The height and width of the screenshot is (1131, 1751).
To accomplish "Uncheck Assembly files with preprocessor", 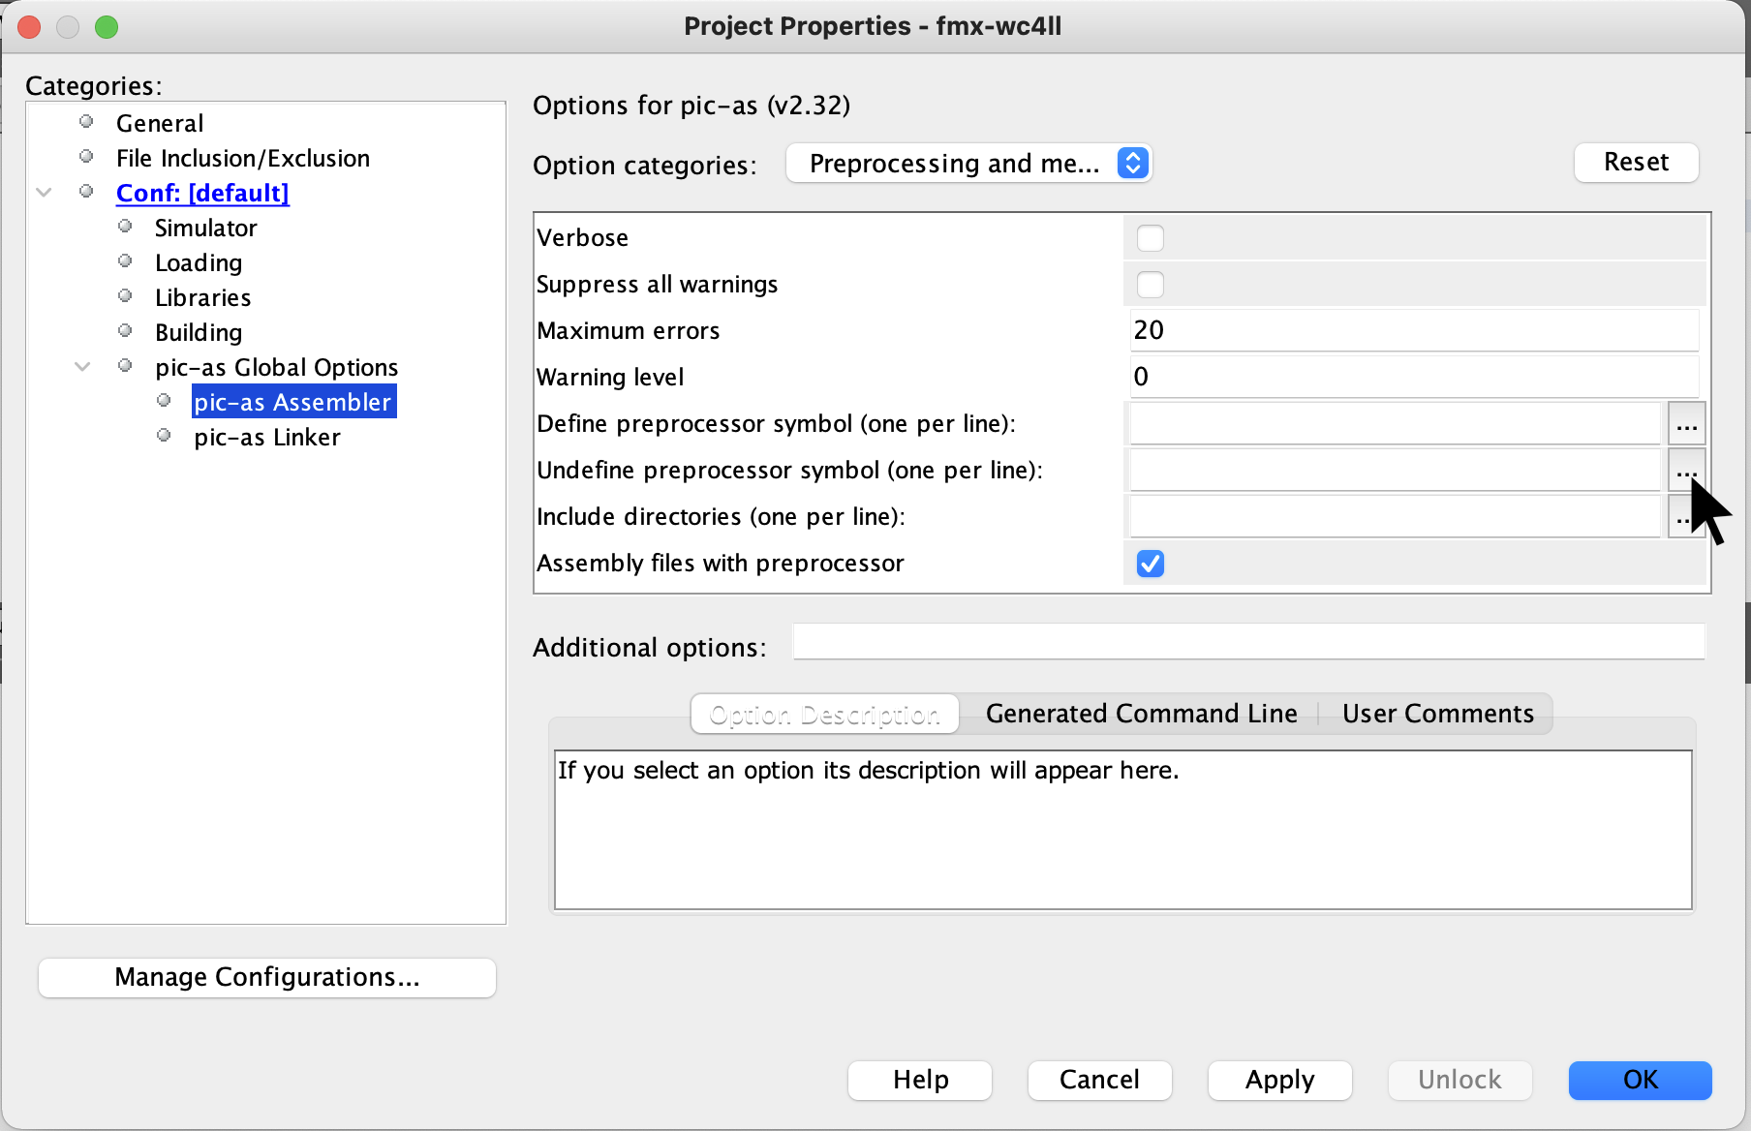I will click(1150, 564).
